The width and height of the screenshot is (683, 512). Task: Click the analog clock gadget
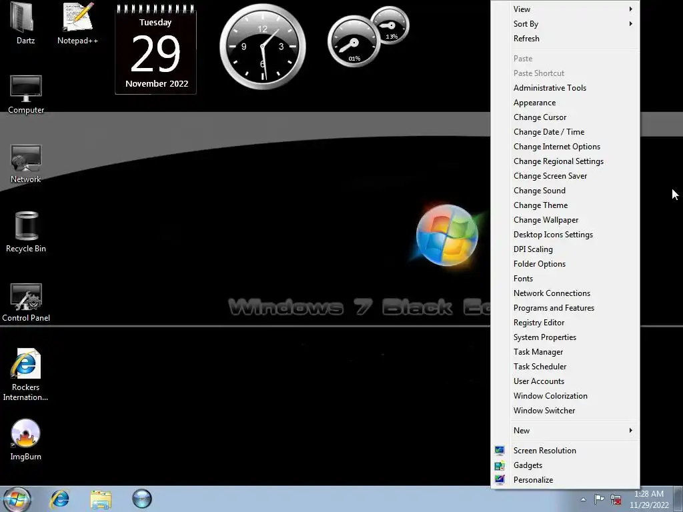(x=263, y=47)
